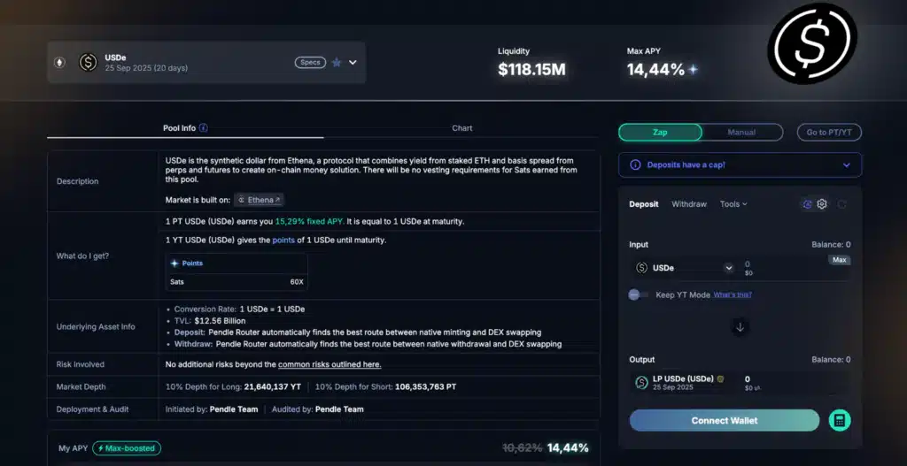907x466 pixels.
Task: Click the Output Balance: 0 label
Action: click(x=831, y=359)
